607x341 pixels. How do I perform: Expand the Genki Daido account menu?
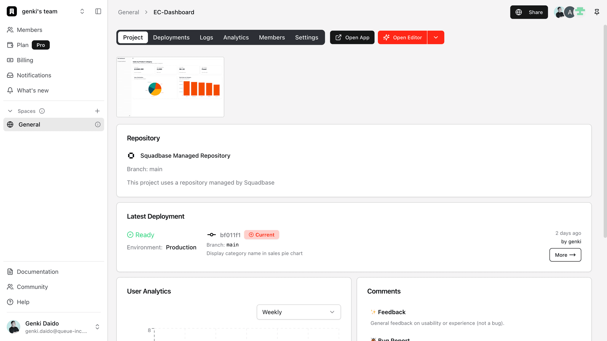click(97, 327)
